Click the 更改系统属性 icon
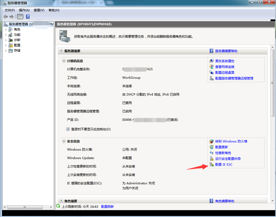The height and width of the screenshot is (217, 276). pyautogui.click(x=211, y=61)
